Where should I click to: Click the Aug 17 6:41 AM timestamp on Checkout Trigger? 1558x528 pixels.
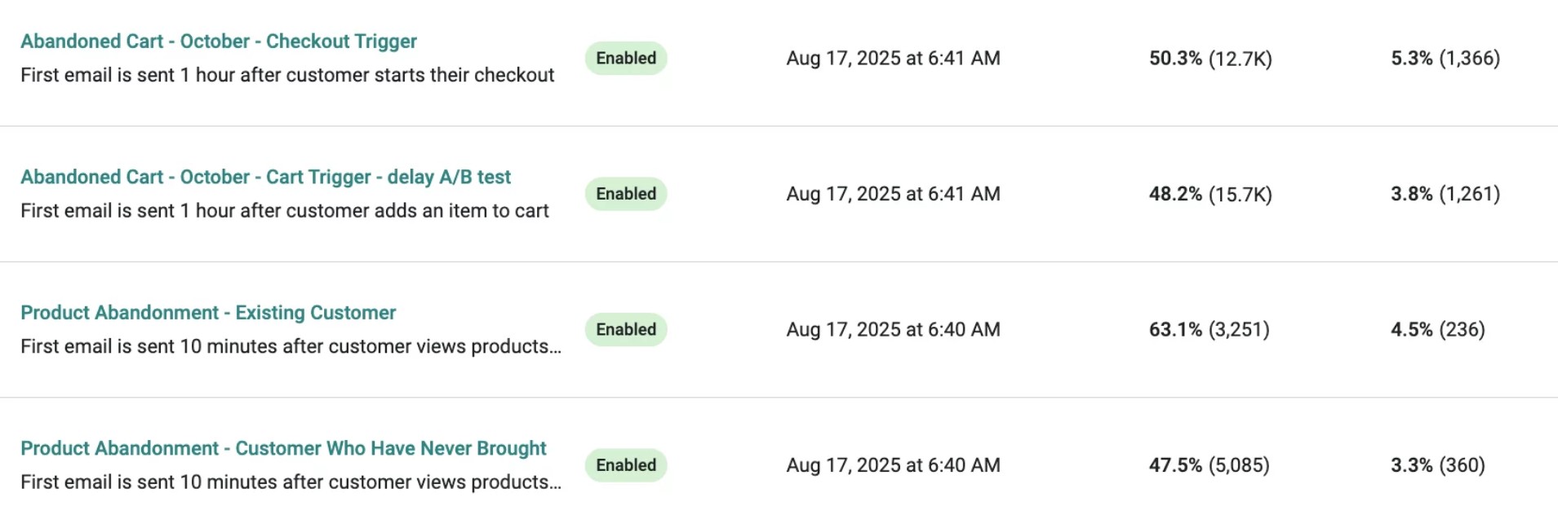click(893, 58)
